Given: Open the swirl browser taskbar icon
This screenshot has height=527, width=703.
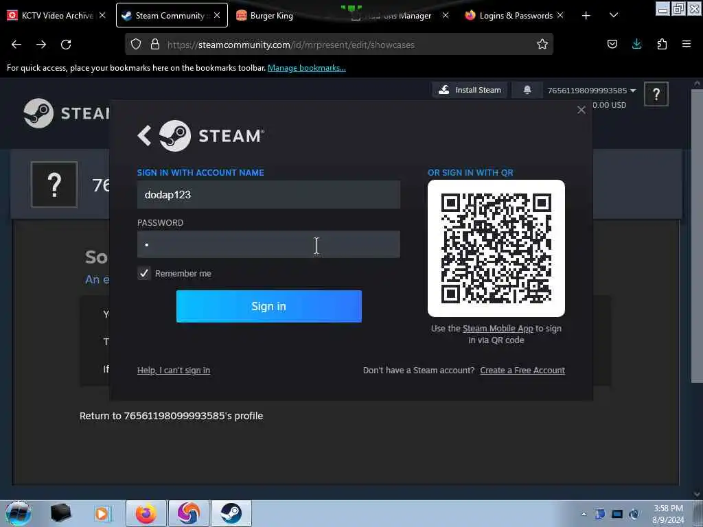Looking at the screenshot, I should click(x=189, y=513).
